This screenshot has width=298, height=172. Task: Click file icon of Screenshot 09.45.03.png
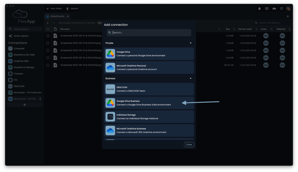[55, 65]
